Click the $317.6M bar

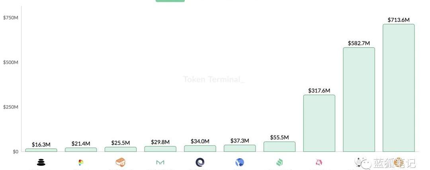tap(319, 123)
